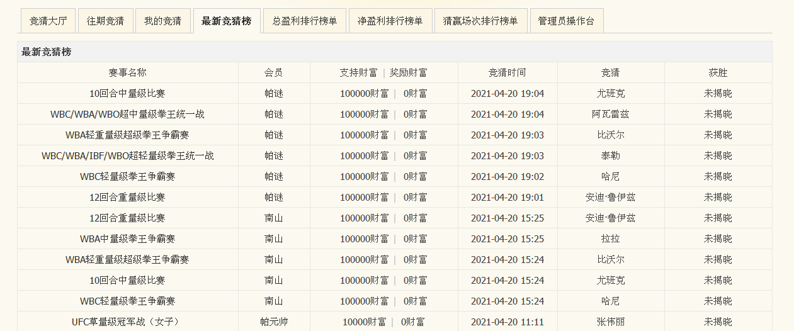Open member 南山 in WBA中量级拳王争霸赛 row
794x331 pixels.
[274, 238]
